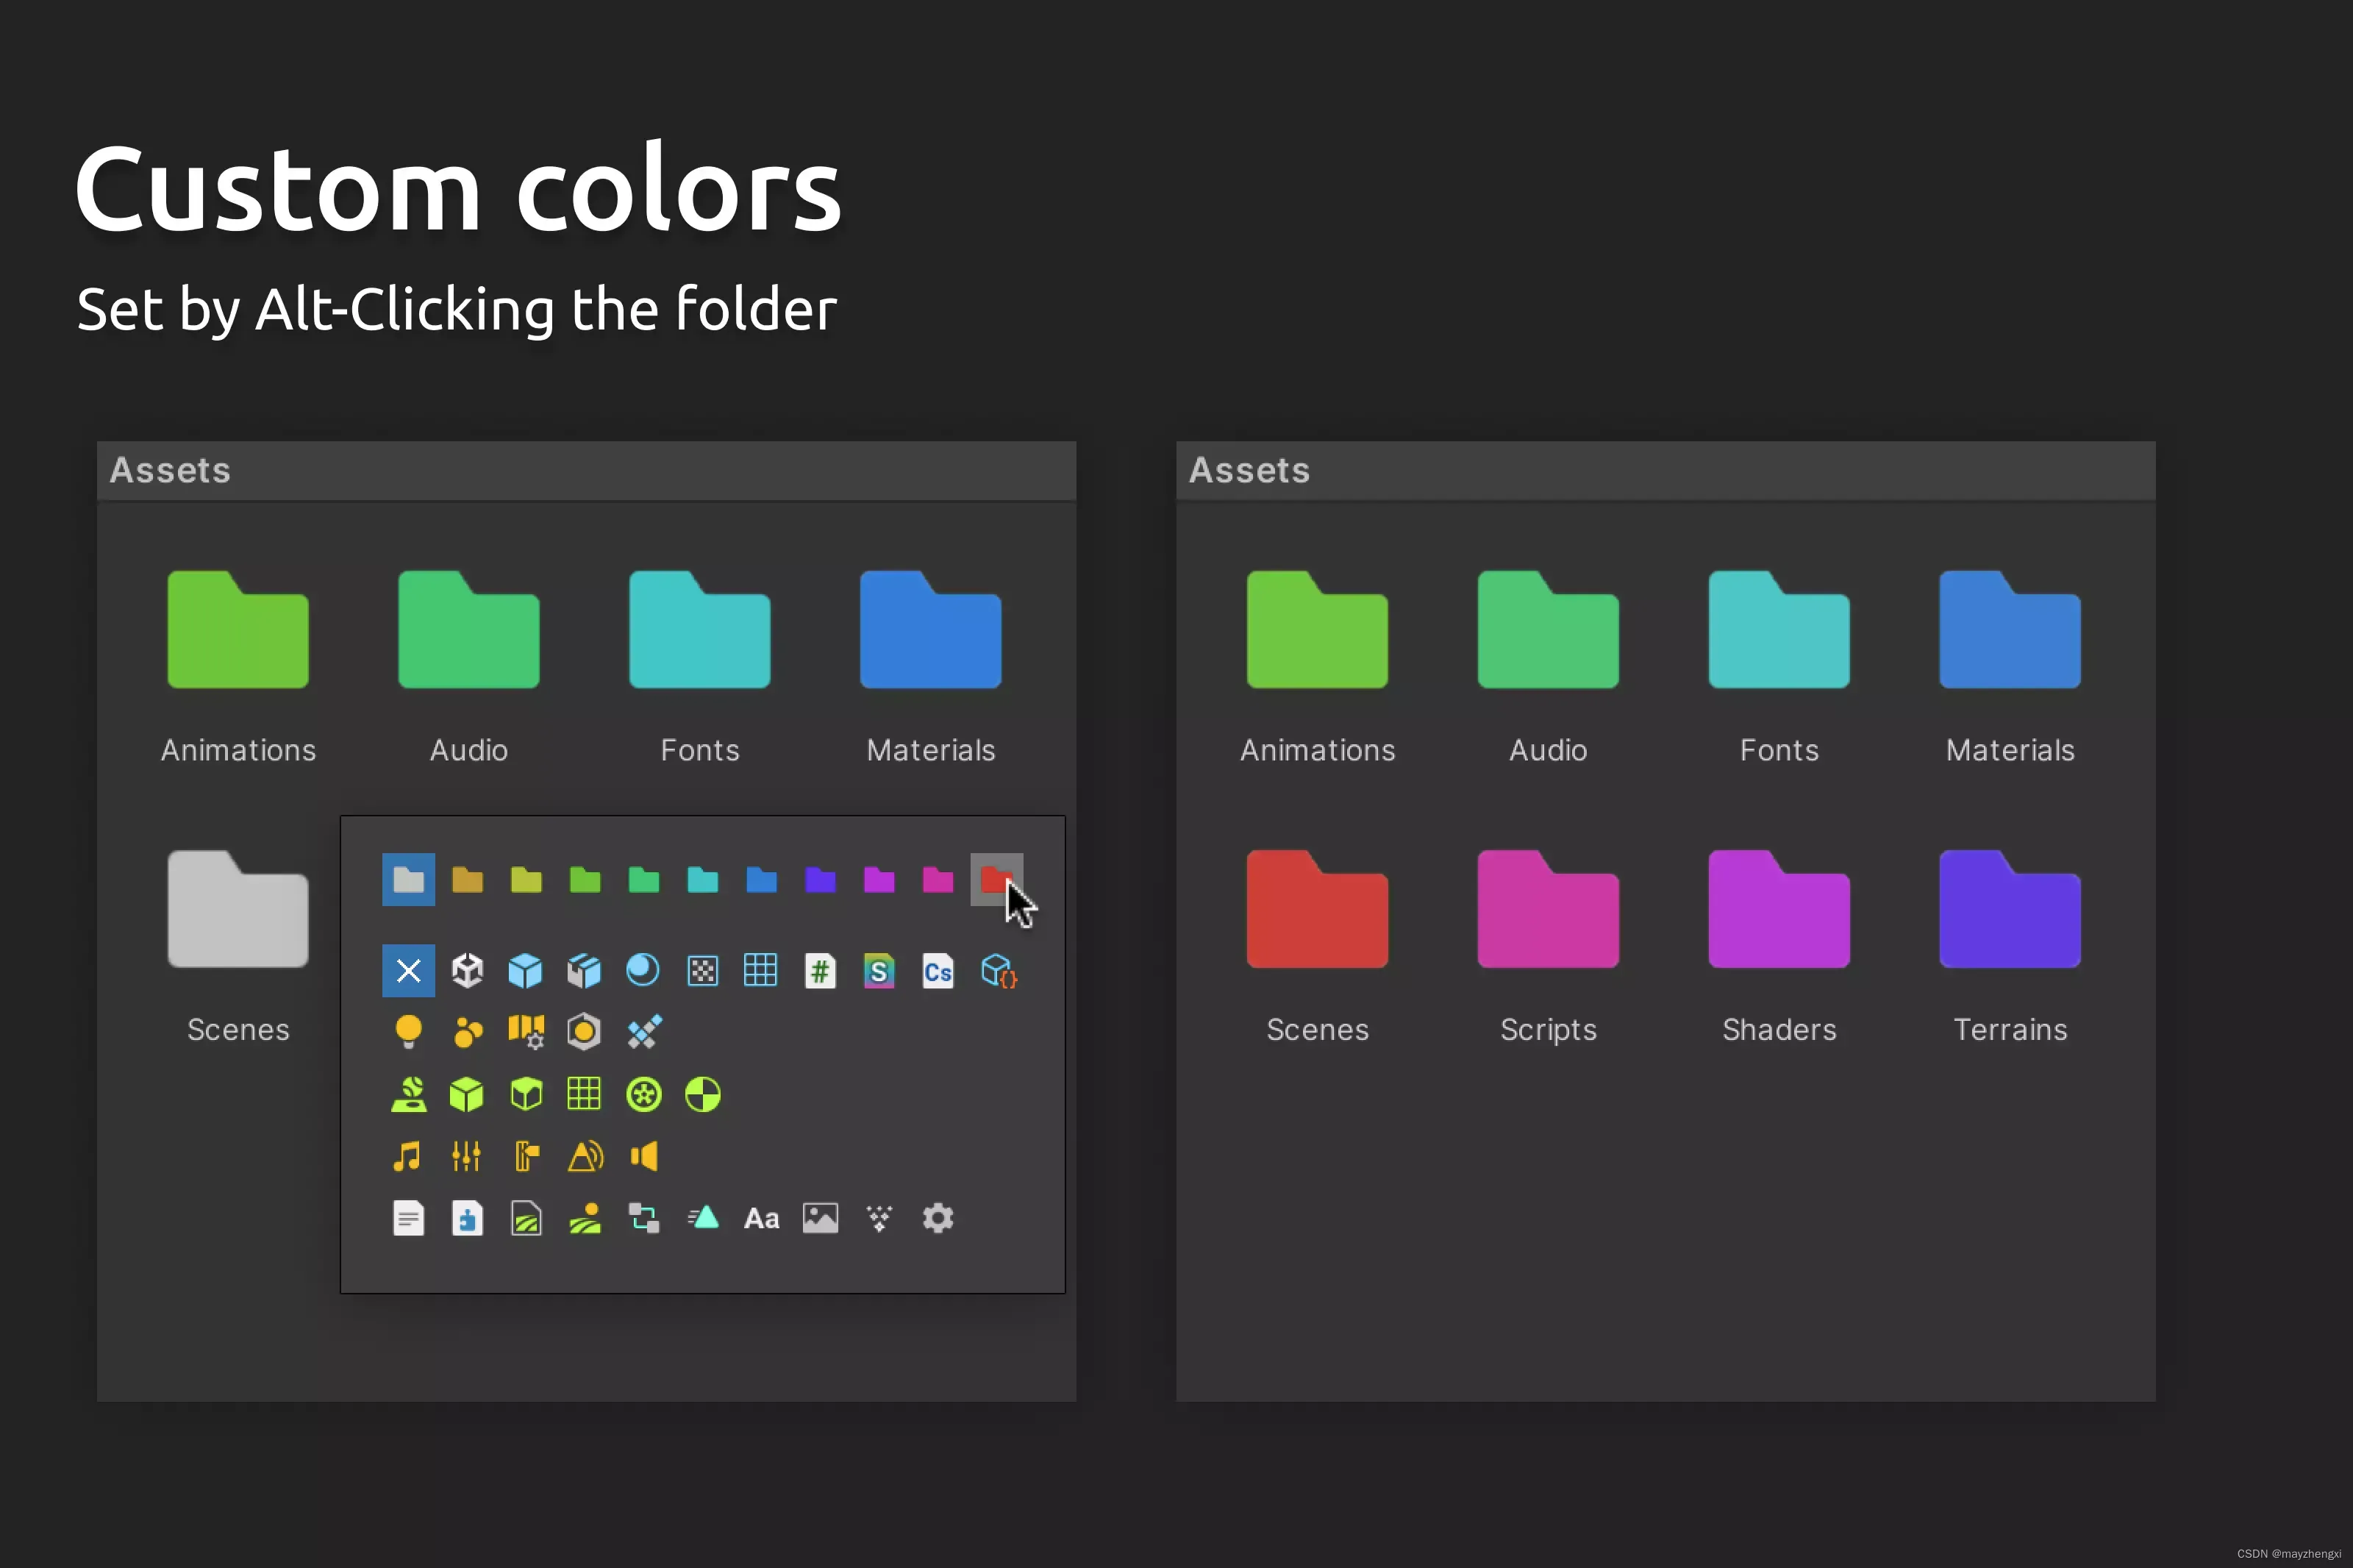The width and height of the screenshot is (2353, 1568).
Task: Pick the green striped terrain file icon
Action: coord(526,1218)
